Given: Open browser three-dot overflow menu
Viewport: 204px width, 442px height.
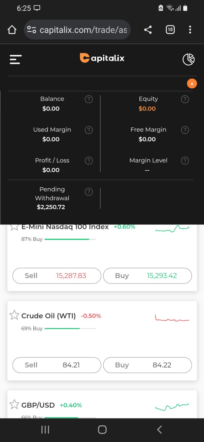Looking at the screenshot, I should [x=190, y=30].
